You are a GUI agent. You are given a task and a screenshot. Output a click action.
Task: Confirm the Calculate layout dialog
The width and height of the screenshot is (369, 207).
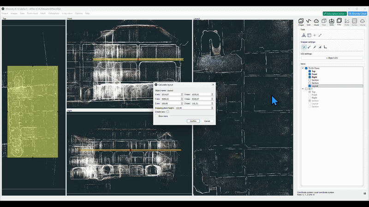pyautogui.click(x=193, y=121)
